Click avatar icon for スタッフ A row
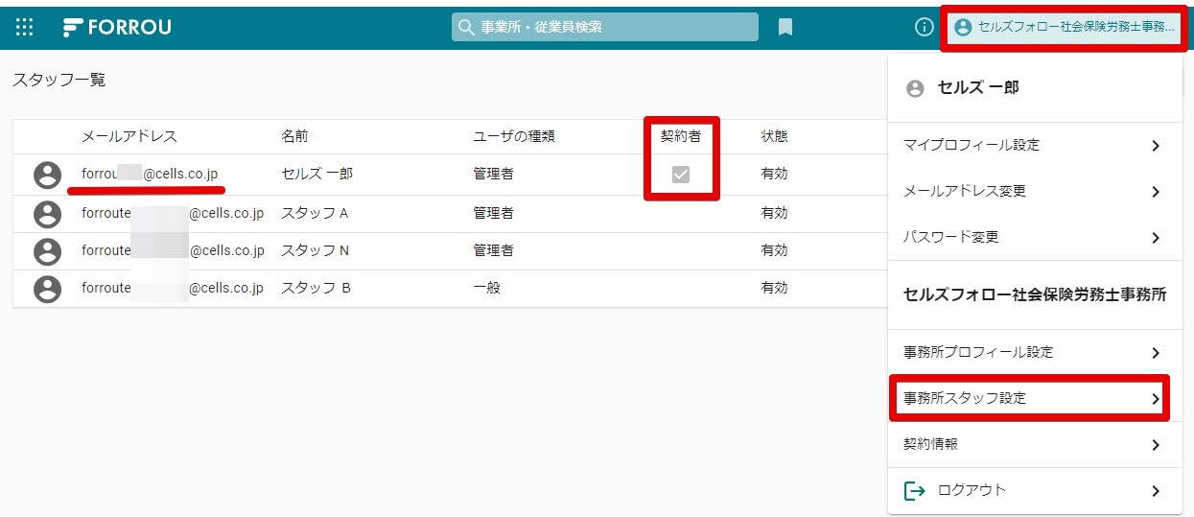This screenshot has width=1194, height=517. (47, 213)
